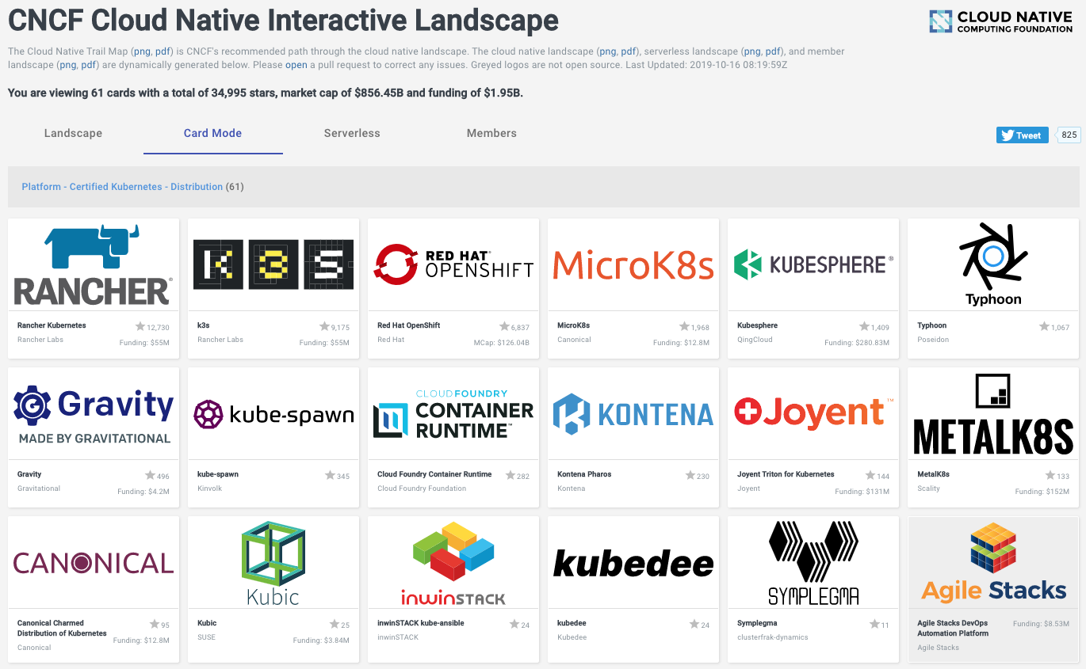Click the Tweet button
The height and width of the screenshot is (669, 1086).
[x=1022, y=135]
